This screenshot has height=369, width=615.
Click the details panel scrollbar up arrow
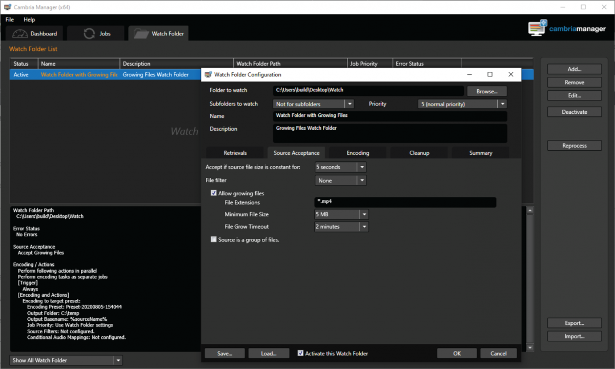coord(530,210)
